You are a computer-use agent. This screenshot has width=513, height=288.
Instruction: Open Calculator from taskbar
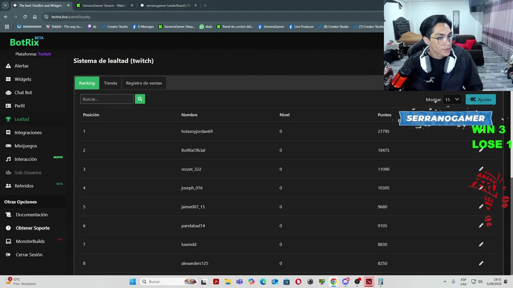click(380, 282)
